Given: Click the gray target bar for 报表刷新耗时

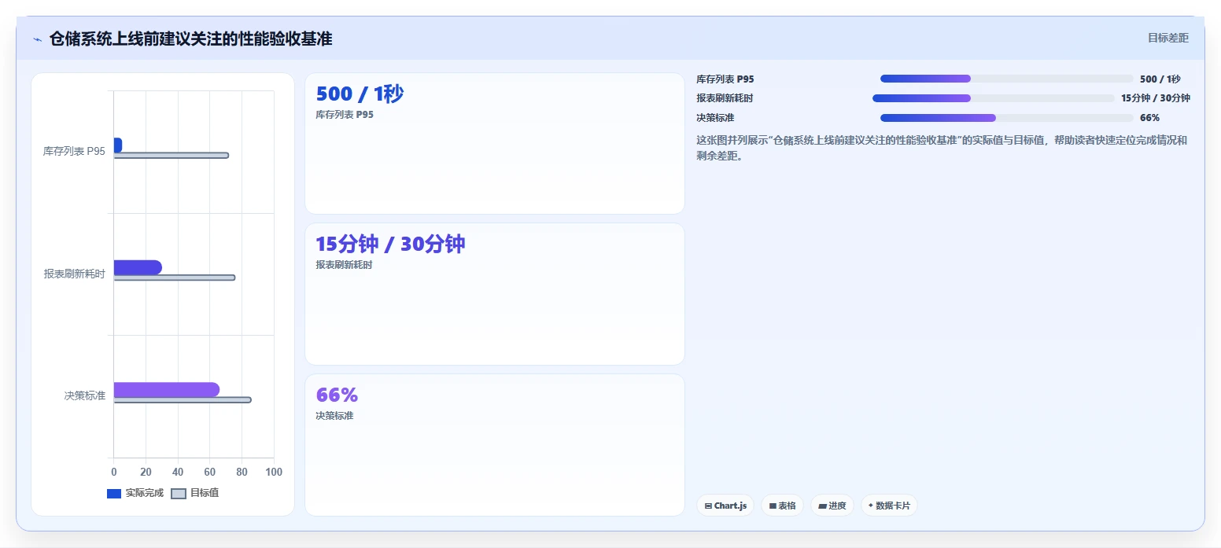Looking at the screenshot, I should (x=175, y=278).
